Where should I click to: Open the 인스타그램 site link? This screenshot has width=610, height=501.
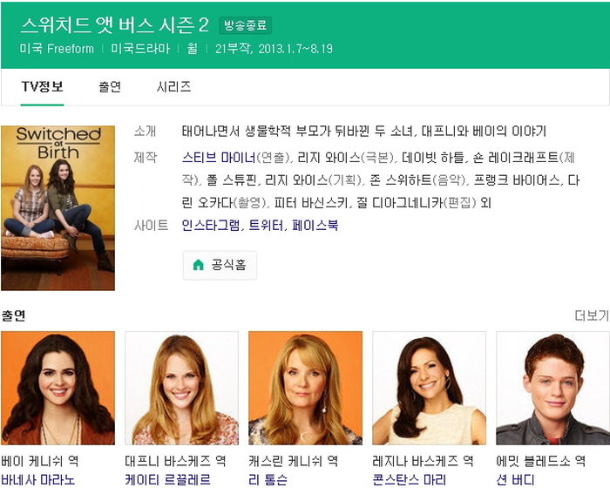(x=209, y=226)
